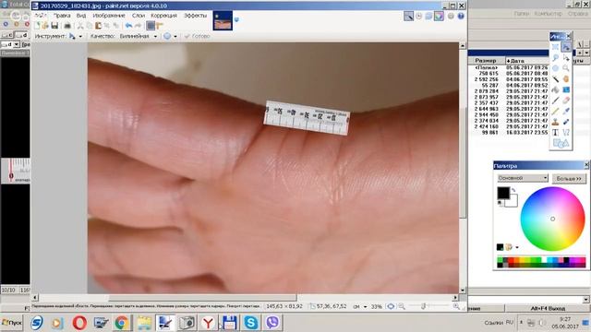The image size is (591, 332).
Task: Click the Cut scissors icon
Action: [80, 26]
